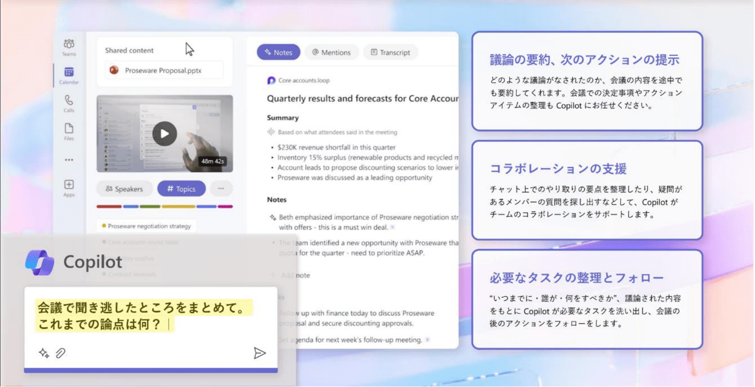The image size is (755, 387).
Task: Open Calls from the sidebar
Action: point(69,104)
